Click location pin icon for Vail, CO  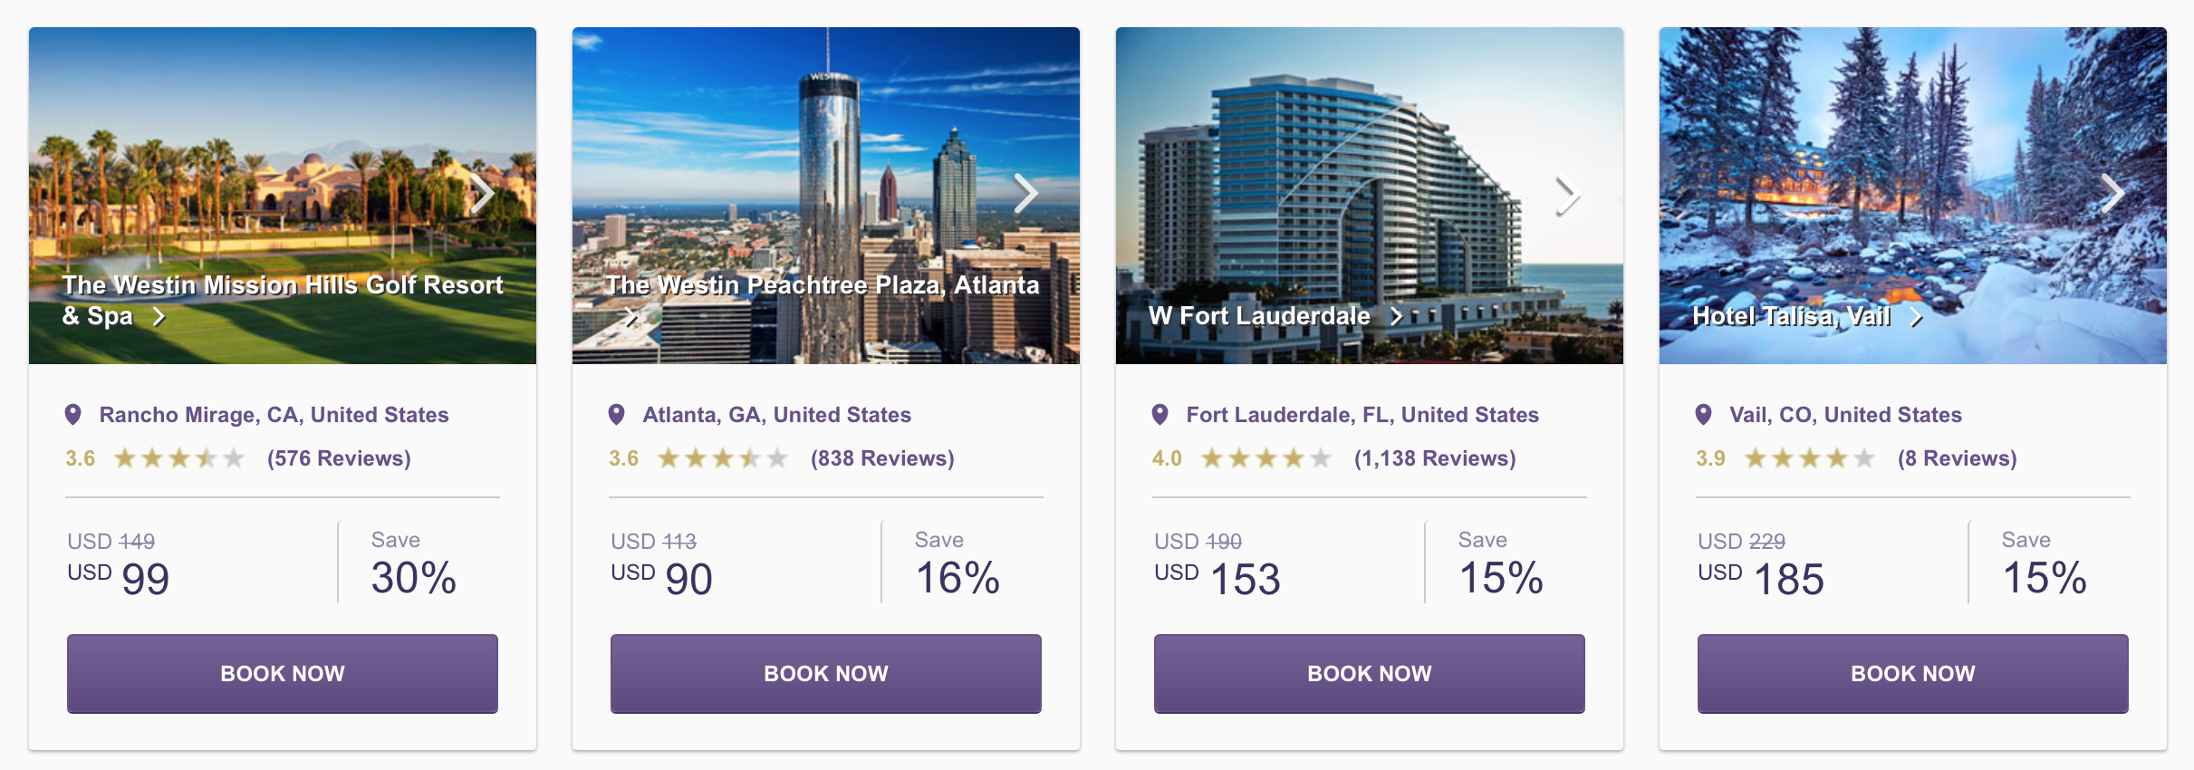tap(1704, 415)
